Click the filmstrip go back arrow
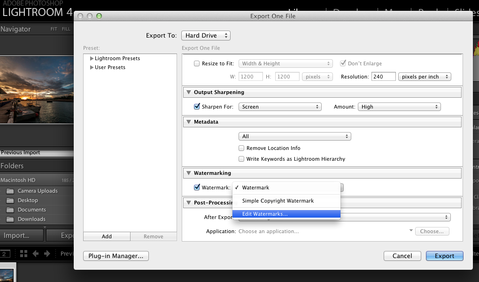The width and height of the screenshot is (479, 282). 36,254
